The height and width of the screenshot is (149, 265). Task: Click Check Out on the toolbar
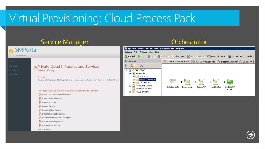click(x=178, y=56)
